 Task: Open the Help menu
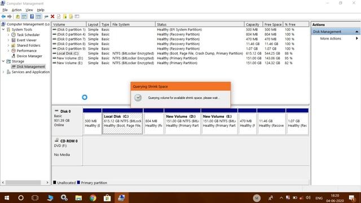pyautogui.click(x=41, y=10)
